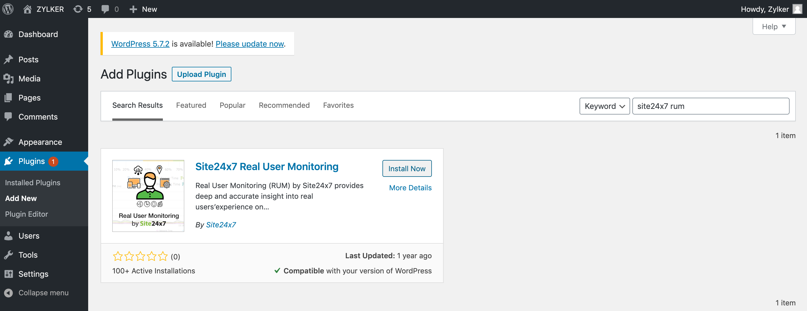Expand the Help dropdown panel
The image size is (807, 311).
pos(774,27)
